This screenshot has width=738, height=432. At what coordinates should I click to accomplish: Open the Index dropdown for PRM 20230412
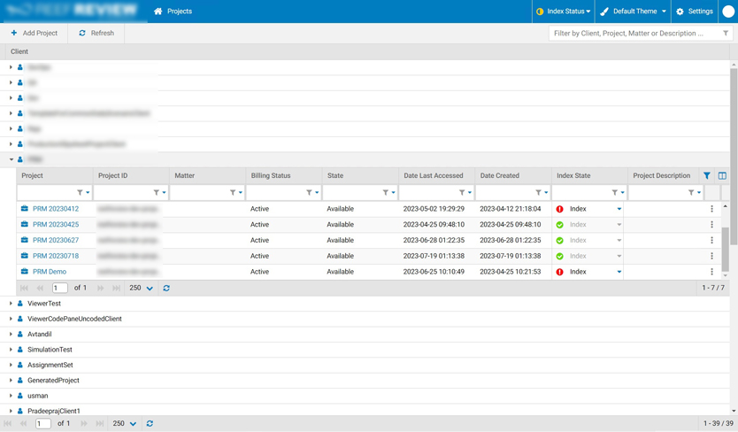point(619,210)
